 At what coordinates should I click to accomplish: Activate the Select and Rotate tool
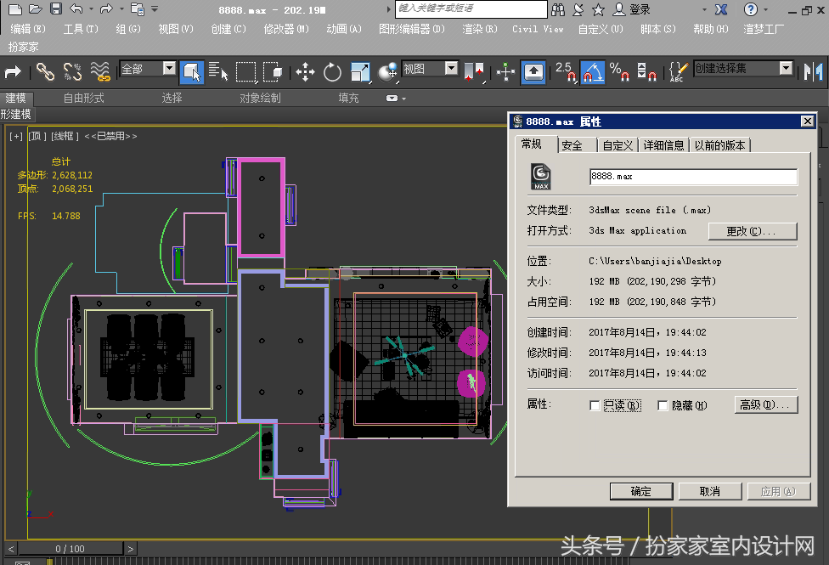(332, 71)
